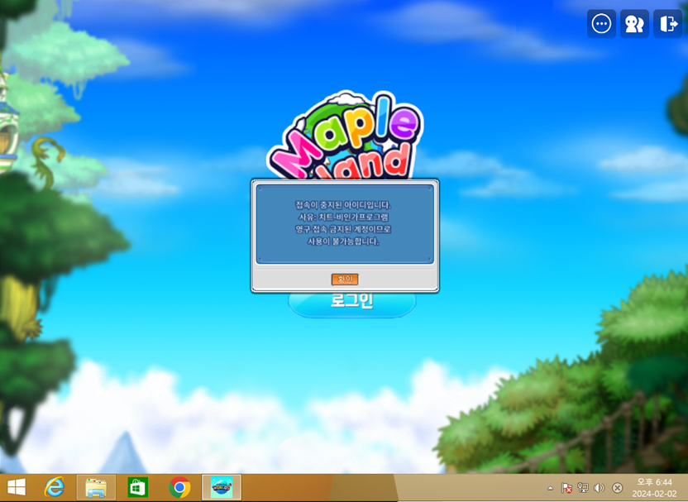
Task: Click the Action Center flag icon
Action: click(567, 489)
